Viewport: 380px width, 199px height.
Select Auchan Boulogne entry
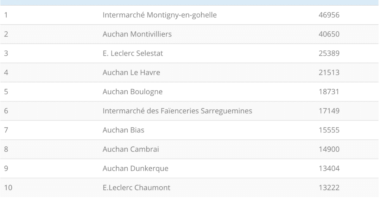click(x=133, y=92)
